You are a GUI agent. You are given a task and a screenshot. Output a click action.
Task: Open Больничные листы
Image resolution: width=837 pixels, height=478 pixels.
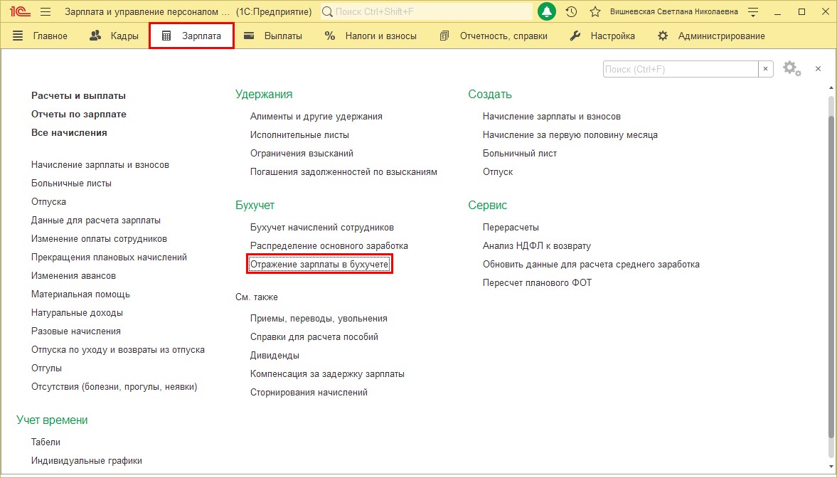pyautogui.click(x=71, y=184)
